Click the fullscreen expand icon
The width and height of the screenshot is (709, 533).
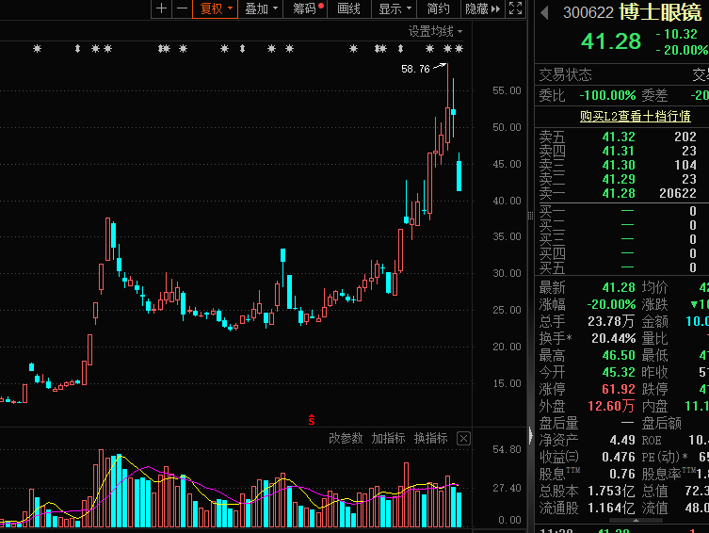[x=515, y=8]
